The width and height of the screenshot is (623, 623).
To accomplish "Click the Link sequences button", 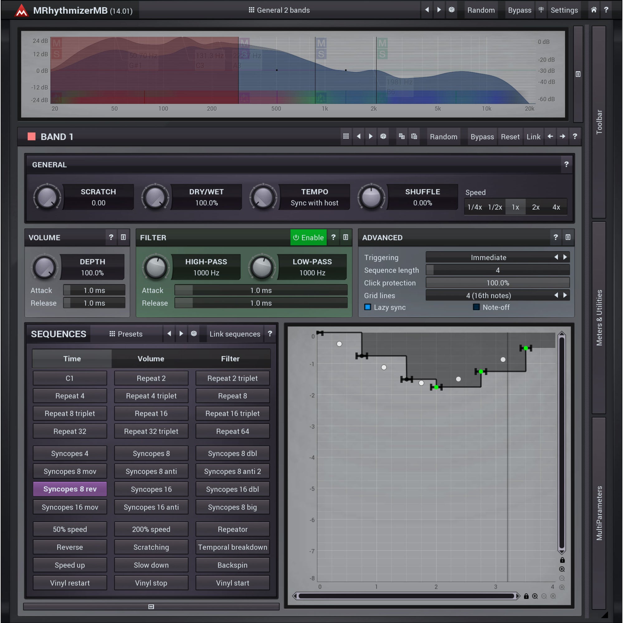I will point(235,334).
